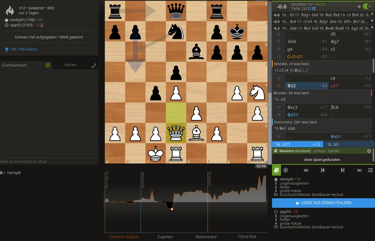Step forward one move
Viewport: 375px width, 241px height.
[x=342, y=170]
